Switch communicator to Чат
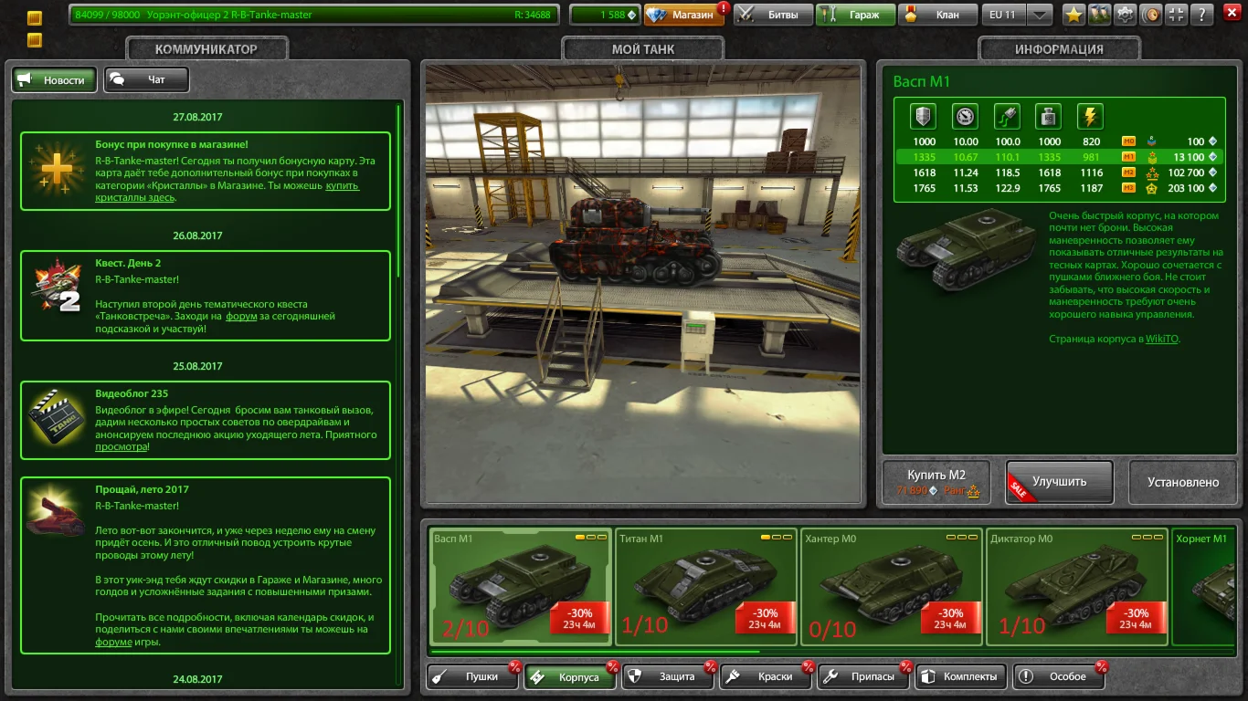The height and width of the screenshot is (701, 1248). click(x=146, y=80)
